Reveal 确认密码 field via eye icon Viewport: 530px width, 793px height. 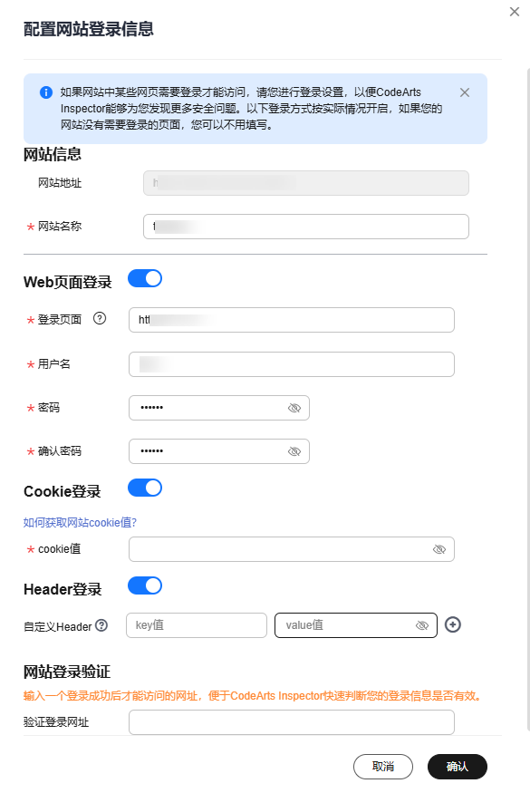tap(294, 451)
